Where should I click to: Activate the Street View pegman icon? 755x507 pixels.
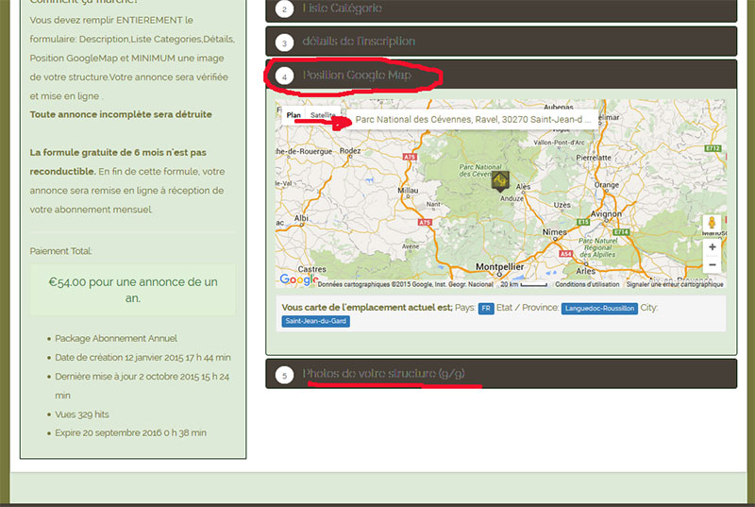click(x=712, y=223)
